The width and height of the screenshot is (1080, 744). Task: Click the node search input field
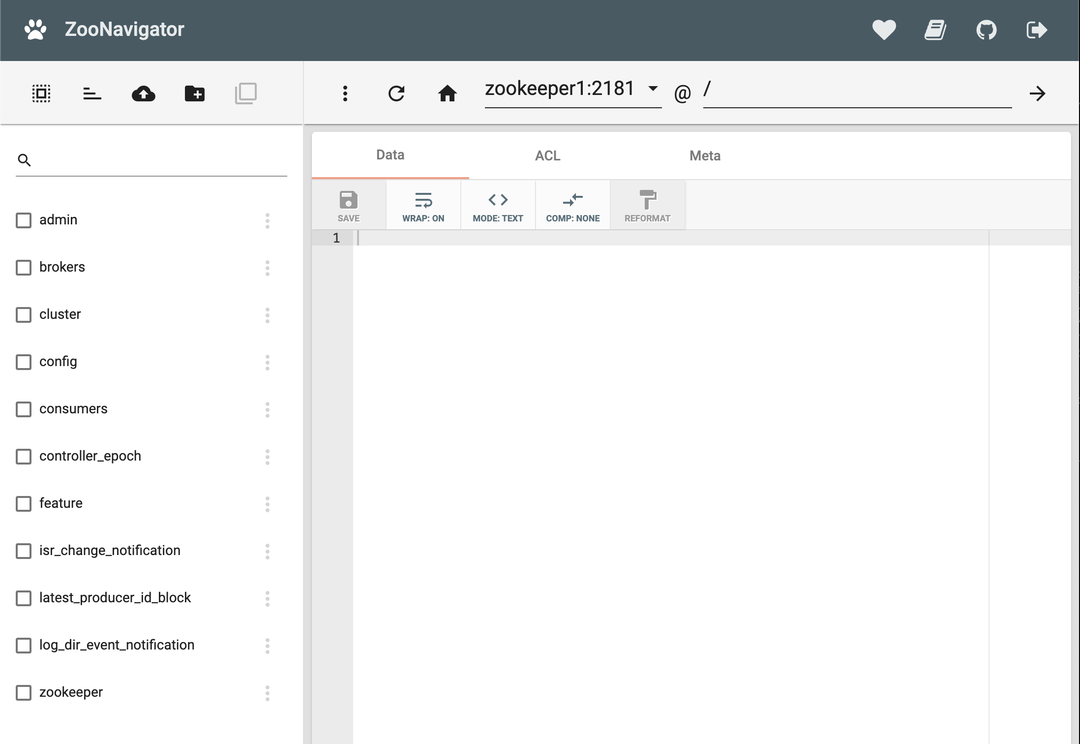click(157, 160)
